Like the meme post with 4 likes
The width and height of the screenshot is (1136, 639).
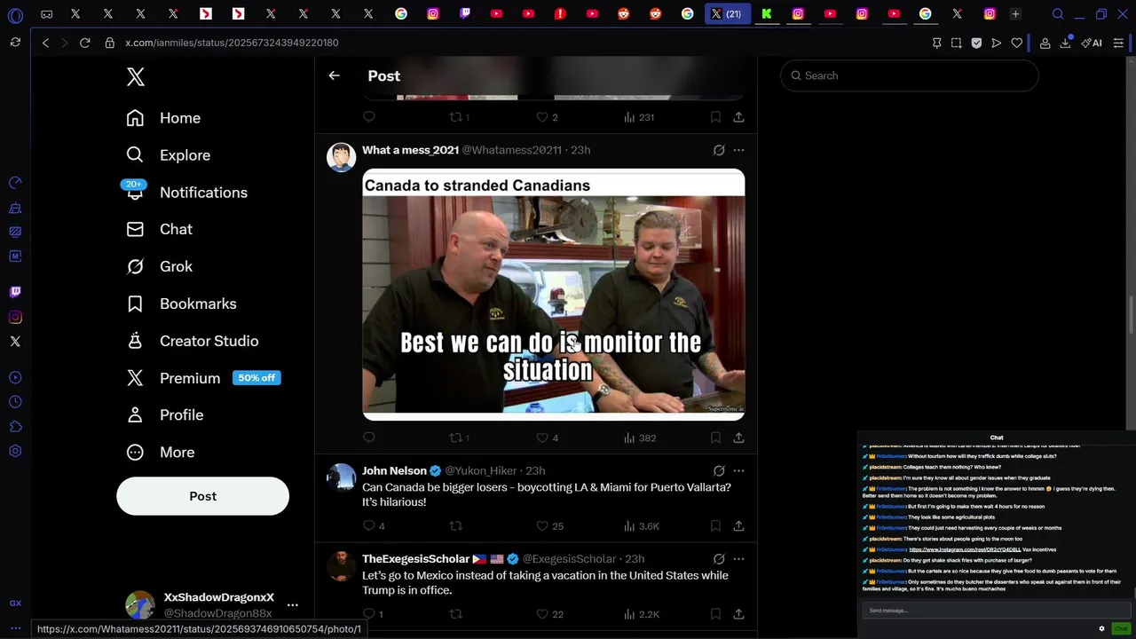point(548,438)
